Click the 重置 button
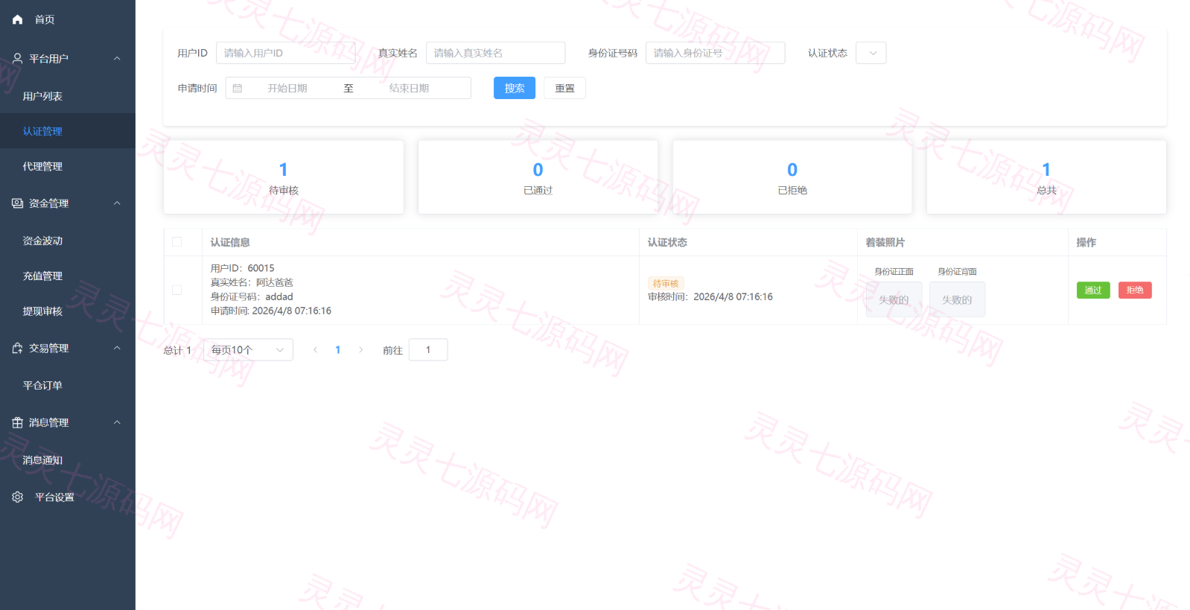Viewport: 1190px width, 610px height. click(x=564, y=88)
